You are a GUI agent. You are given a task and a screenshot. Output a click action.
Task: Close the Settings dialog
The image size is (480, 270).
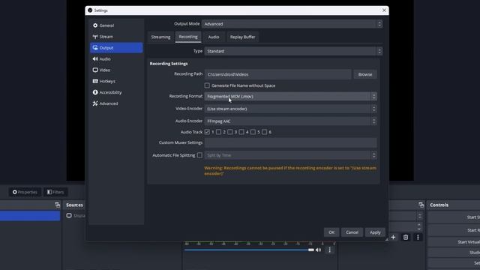pos(384,10)
